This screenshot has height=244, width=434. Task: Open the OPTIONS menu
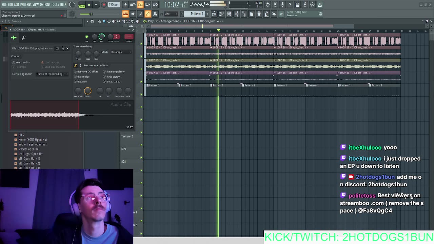(x=45, y=4)
